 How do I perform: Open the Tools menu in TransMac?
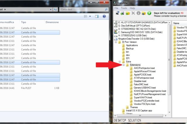point(124,8)
